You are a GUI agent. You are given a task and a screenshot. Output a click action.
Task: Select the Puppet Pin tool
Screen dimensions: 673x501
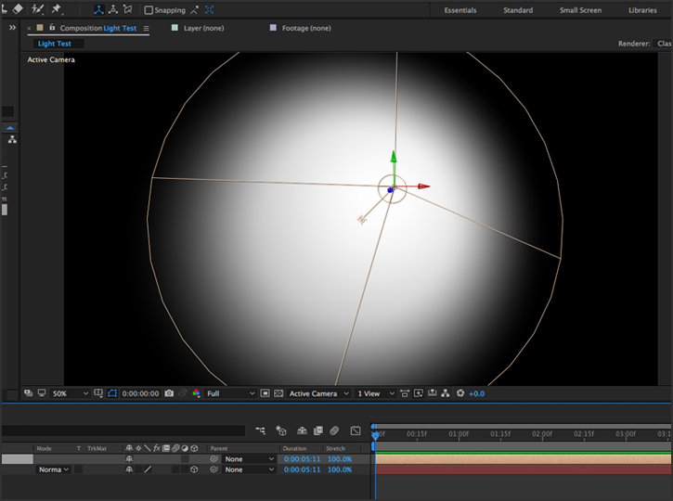(57, 8)
